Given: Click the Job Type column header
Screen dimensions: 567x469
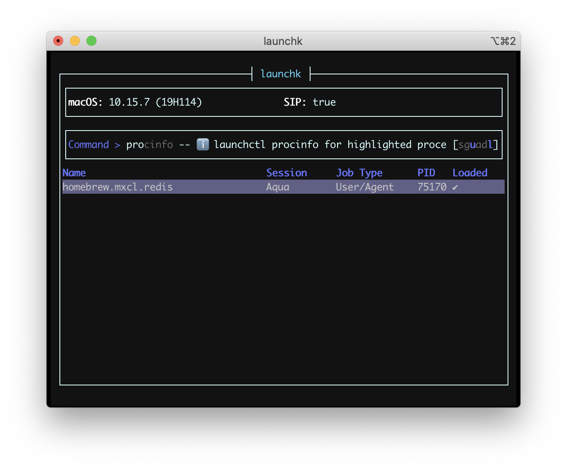Looking at the screenshot, I should [359, 173].
